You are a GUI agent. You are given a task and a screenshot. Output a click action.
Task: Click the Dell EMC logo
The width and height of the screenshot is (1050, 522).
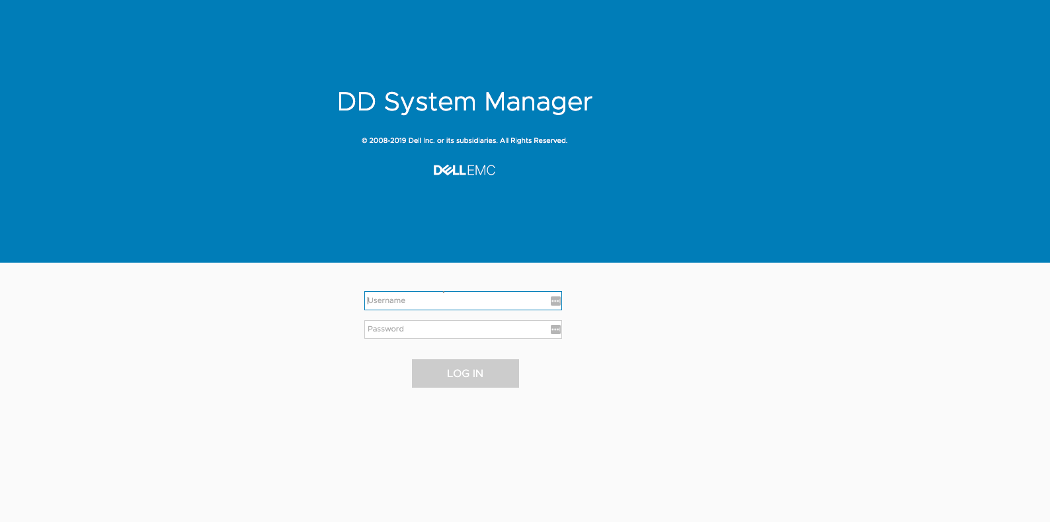(464, 170)
